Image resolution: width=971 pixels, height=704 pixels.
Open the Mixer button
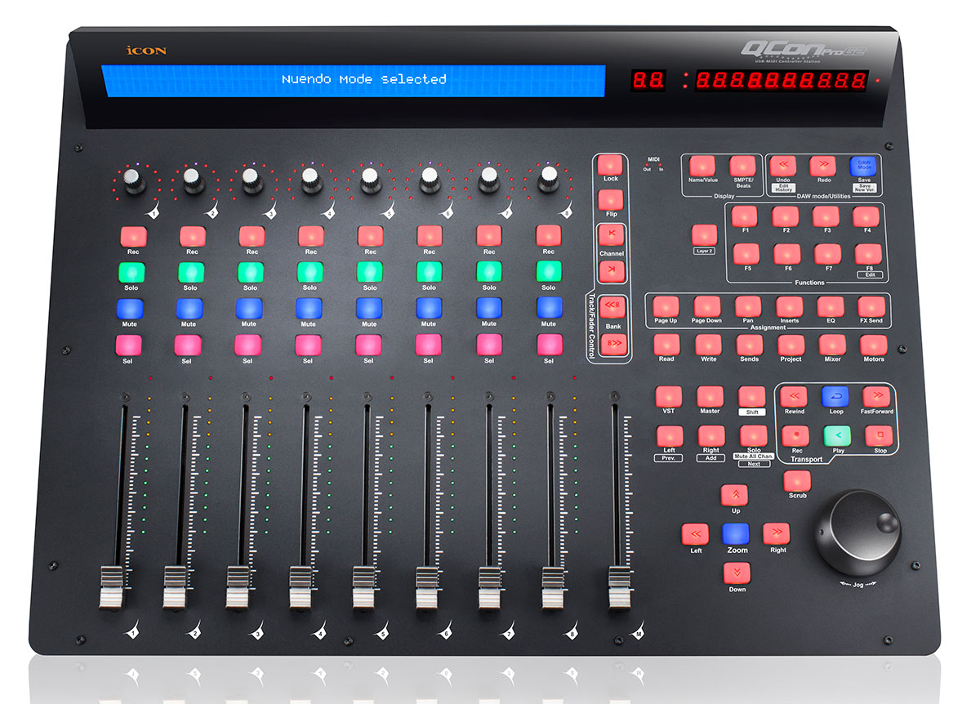pyautogui.click(x=832, y=345)
